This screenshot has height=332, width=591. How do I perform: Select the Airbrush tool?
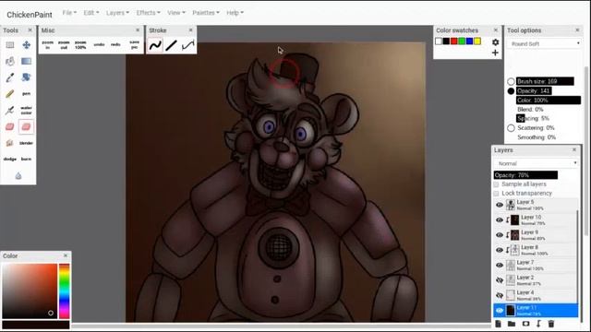[x=10, y=111]
